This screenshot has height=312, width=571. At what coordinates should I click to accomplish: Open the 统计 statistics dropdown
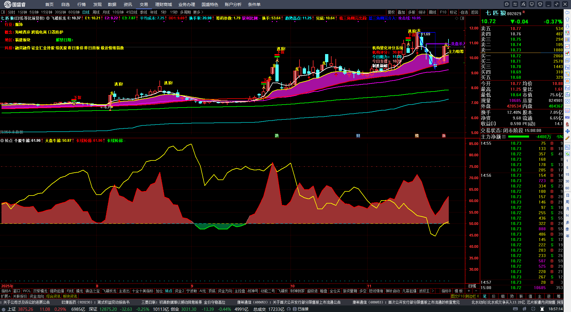point(422,12)
